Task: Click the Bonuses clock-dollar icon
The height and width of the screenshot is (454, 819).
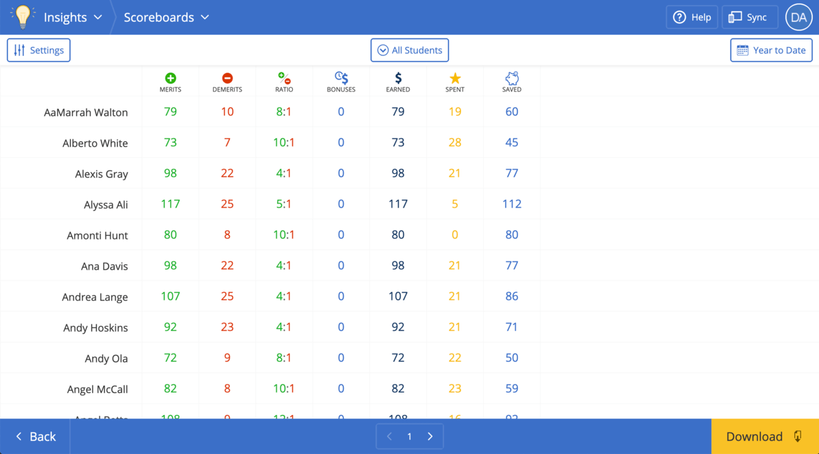Action: 341,76
